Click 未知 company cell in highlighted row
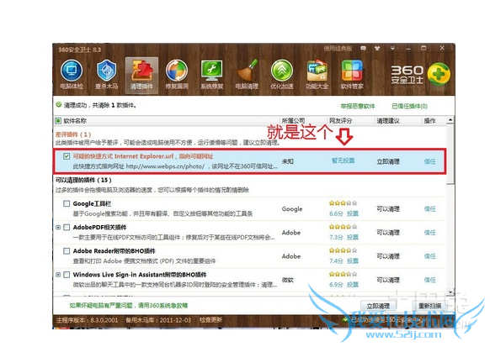The height and width of the screenshot is (347, 490). click(x=287, y=161)
